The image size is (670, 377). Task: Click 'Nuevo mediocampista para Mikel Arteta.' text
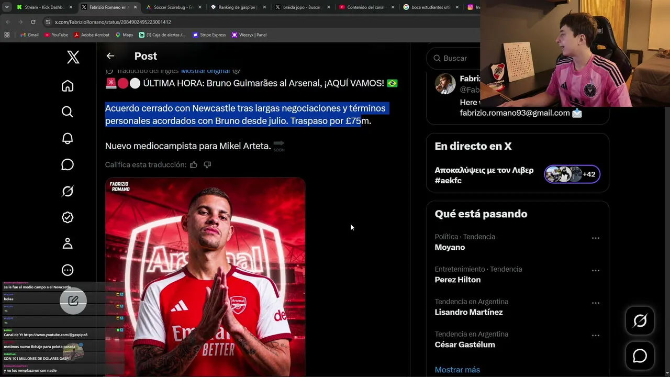[x=188, y=146]
